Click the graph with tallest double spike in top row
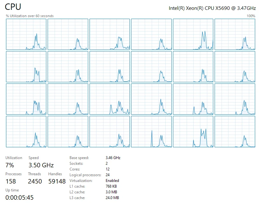The height and width of the screenshot is (207, 259). pos(193,34)
